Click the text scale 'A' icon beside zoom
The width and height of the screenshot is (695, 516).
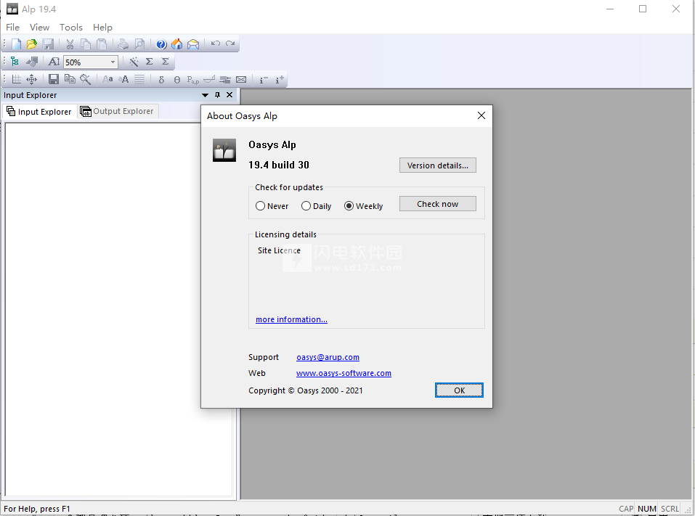click(x=54, y=62)
